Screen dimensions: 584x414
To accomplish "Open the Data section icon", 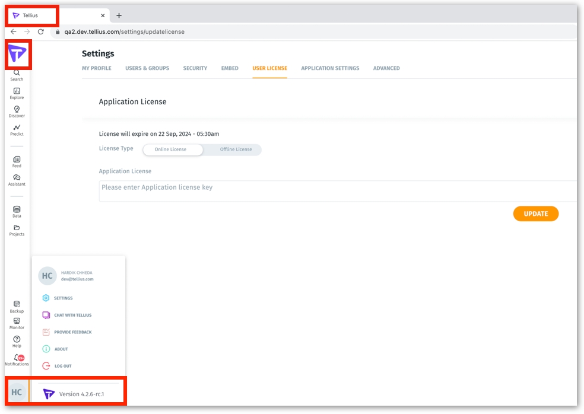I will tap(17, 210).
